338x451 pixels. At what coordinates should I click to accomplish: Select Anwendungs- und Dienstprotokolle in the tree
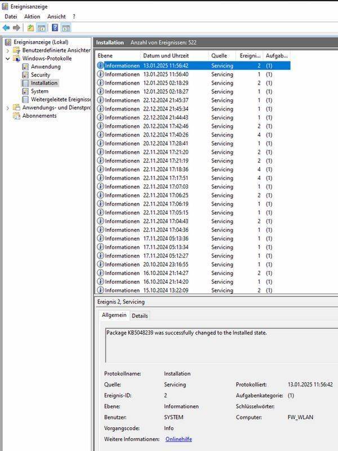coord(56,108)
